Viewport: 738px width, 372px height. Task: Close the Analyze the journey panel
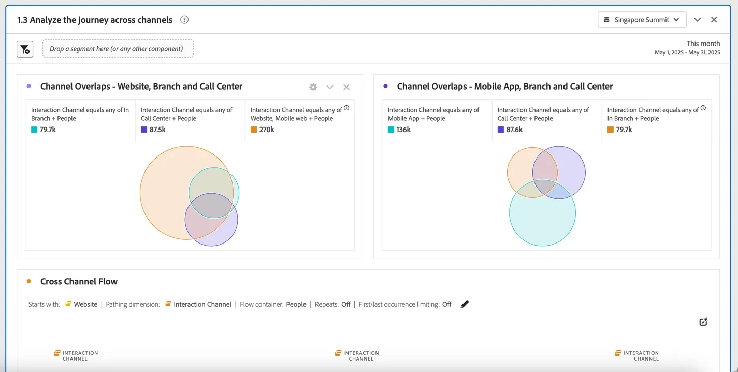coord(714,20)
